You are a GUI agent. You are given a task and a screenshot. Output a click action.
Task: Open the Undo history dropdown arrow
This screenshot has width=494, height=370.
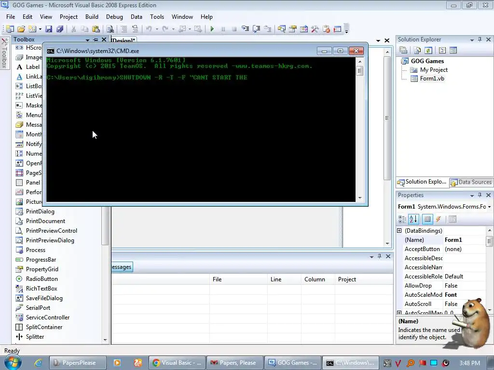tap(157, 29)
